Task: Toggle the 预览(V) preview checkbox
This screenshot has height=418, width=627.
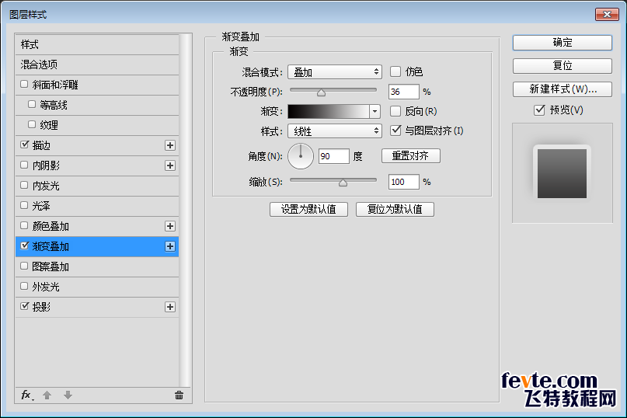Action: coord(539,110)
